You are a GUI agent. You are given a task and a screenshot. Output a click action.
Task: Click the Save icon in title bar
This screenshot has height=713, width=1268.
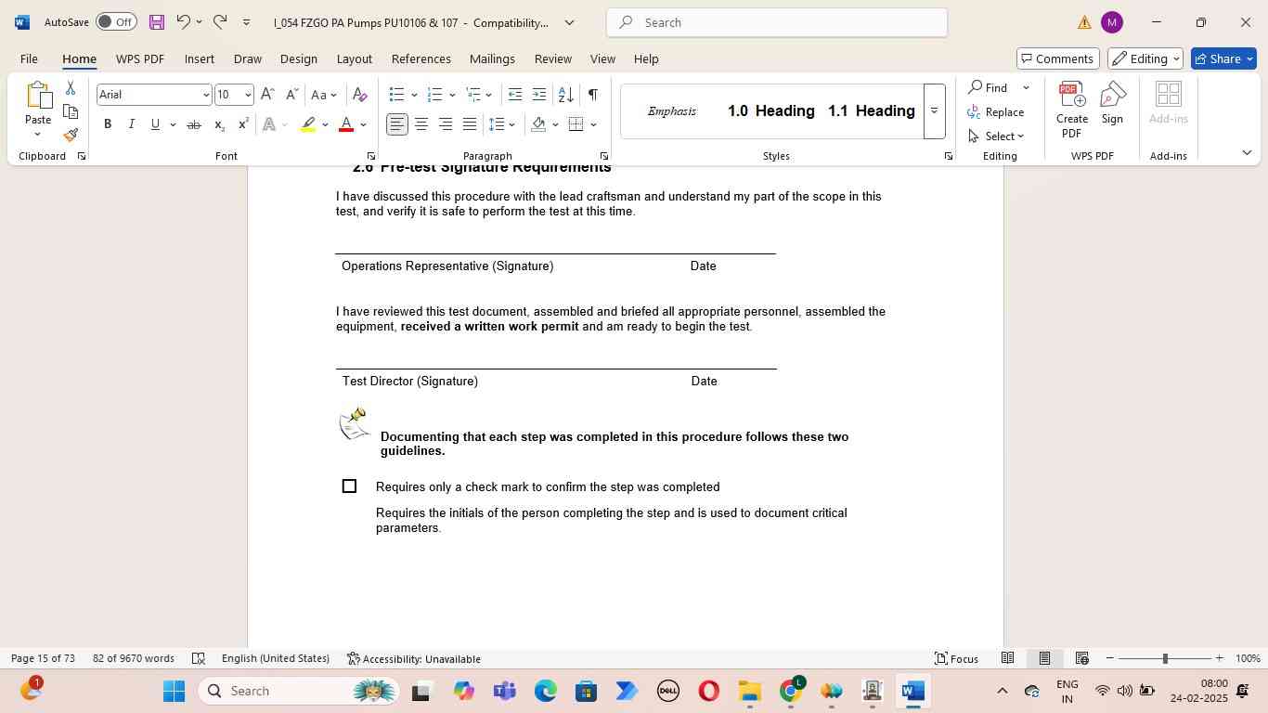[157, 22]
